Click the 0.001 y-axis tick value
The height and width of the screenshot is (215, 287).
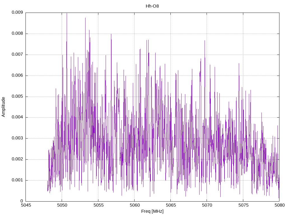coord(17,180)
